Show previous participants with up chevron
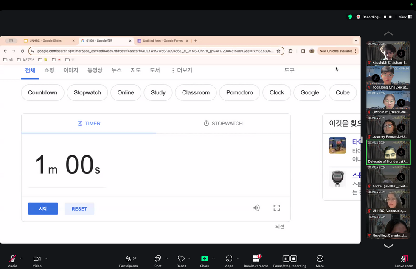The image size is (416, 269). (388, 33)
